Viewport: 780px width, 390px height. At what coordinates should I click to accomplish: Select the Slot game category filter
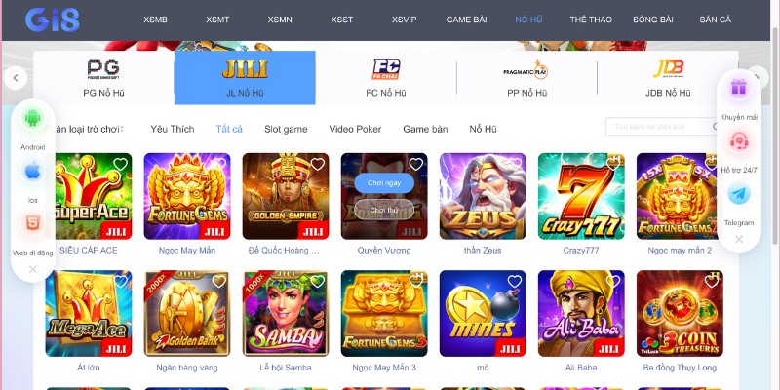click(286, 130)
